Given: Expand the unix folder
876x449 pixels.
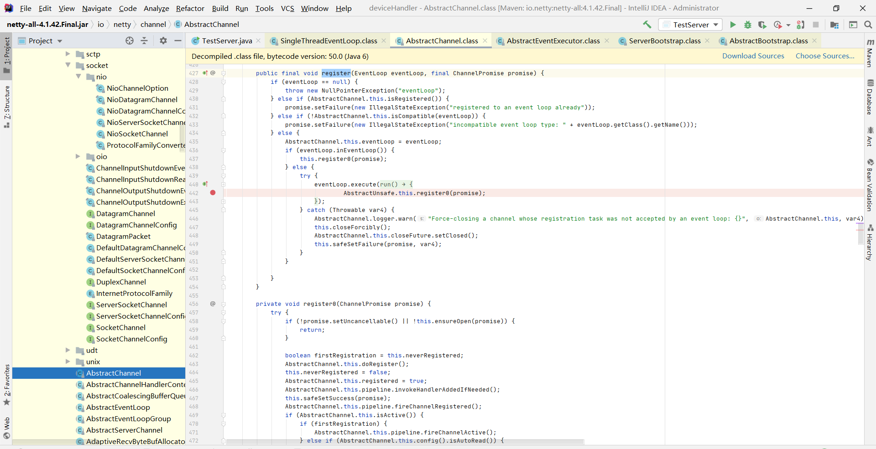Looking at the screenshot, I should pos(68,361).
